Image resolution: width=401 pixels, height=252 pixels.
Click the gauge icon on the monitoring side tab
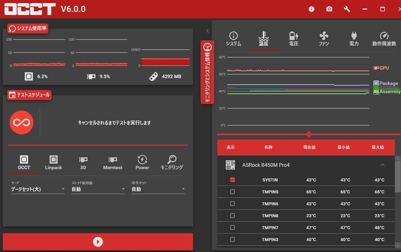[x=208, y=47]
